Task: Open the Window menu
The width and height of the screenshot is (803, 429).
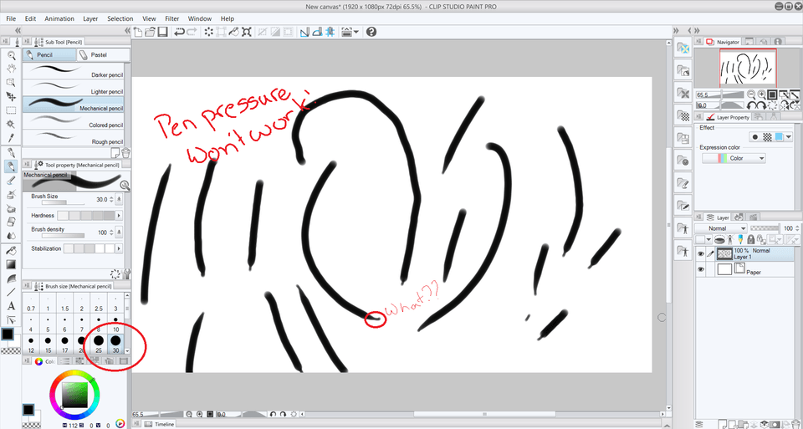Action: click(200, 18)
